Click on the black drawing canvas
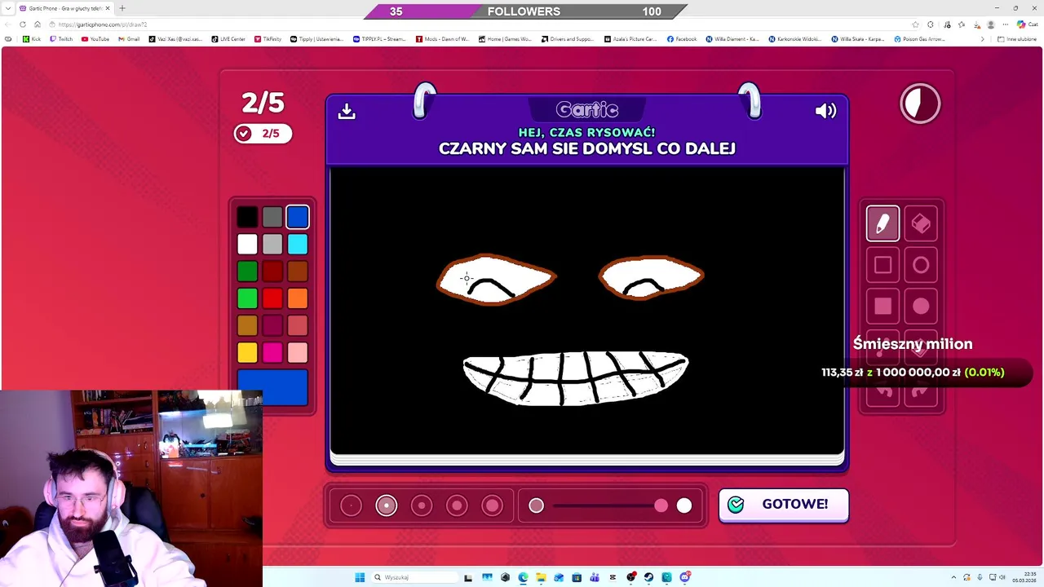This screenshot has width=1044, height=587. 587,310
